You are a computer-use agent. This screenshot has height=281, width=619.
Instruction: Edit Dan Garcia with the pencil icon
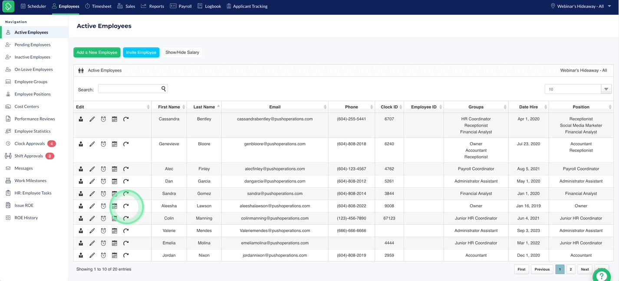(92, 181)
